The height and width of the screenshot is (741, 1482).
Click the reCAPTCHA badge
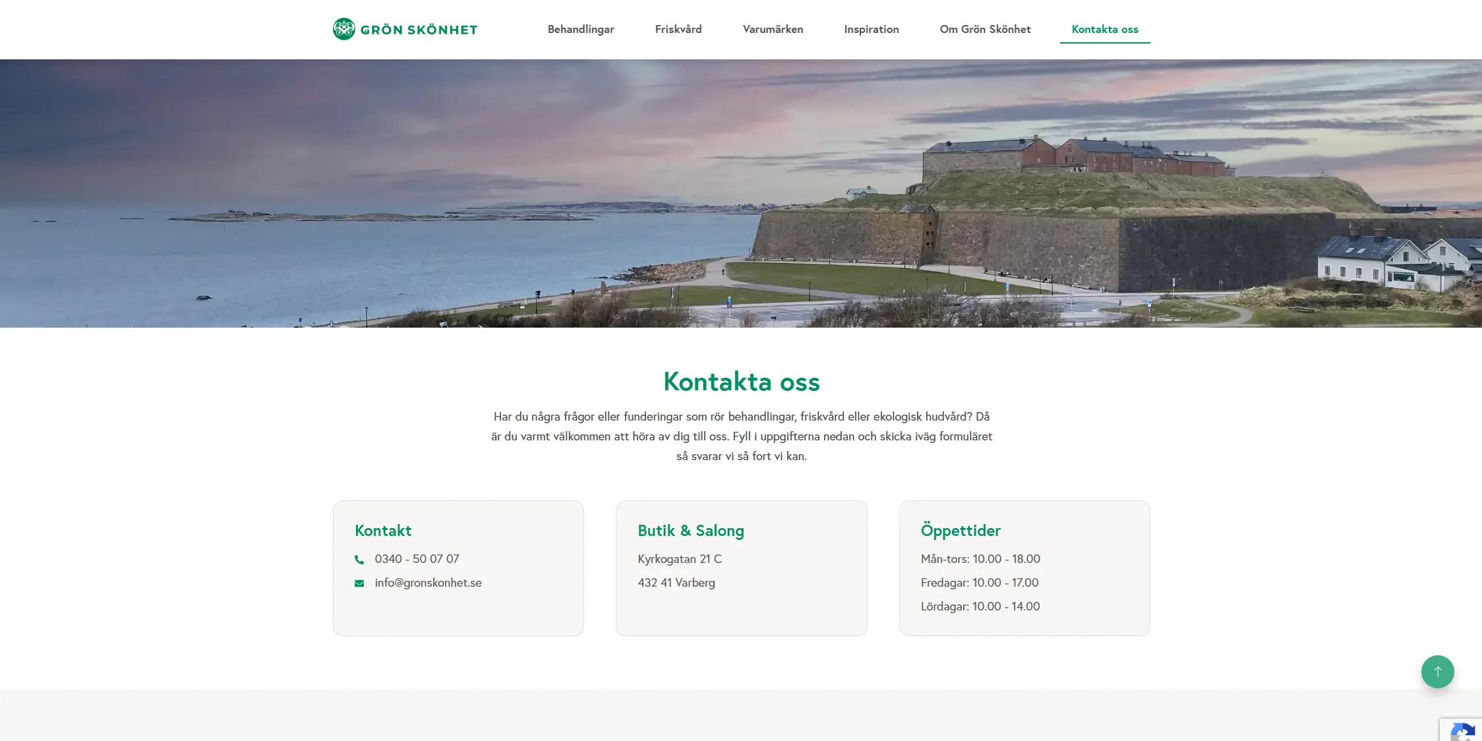click(x=1462, y=730)
